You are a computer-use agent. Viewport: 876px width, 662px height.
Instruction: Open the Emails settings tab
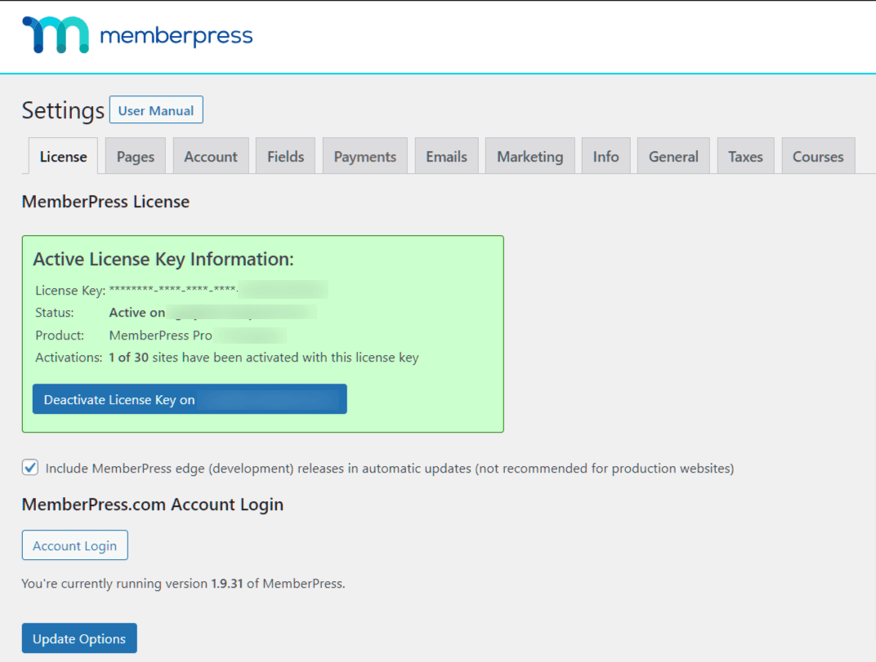[x=446, y=155]
